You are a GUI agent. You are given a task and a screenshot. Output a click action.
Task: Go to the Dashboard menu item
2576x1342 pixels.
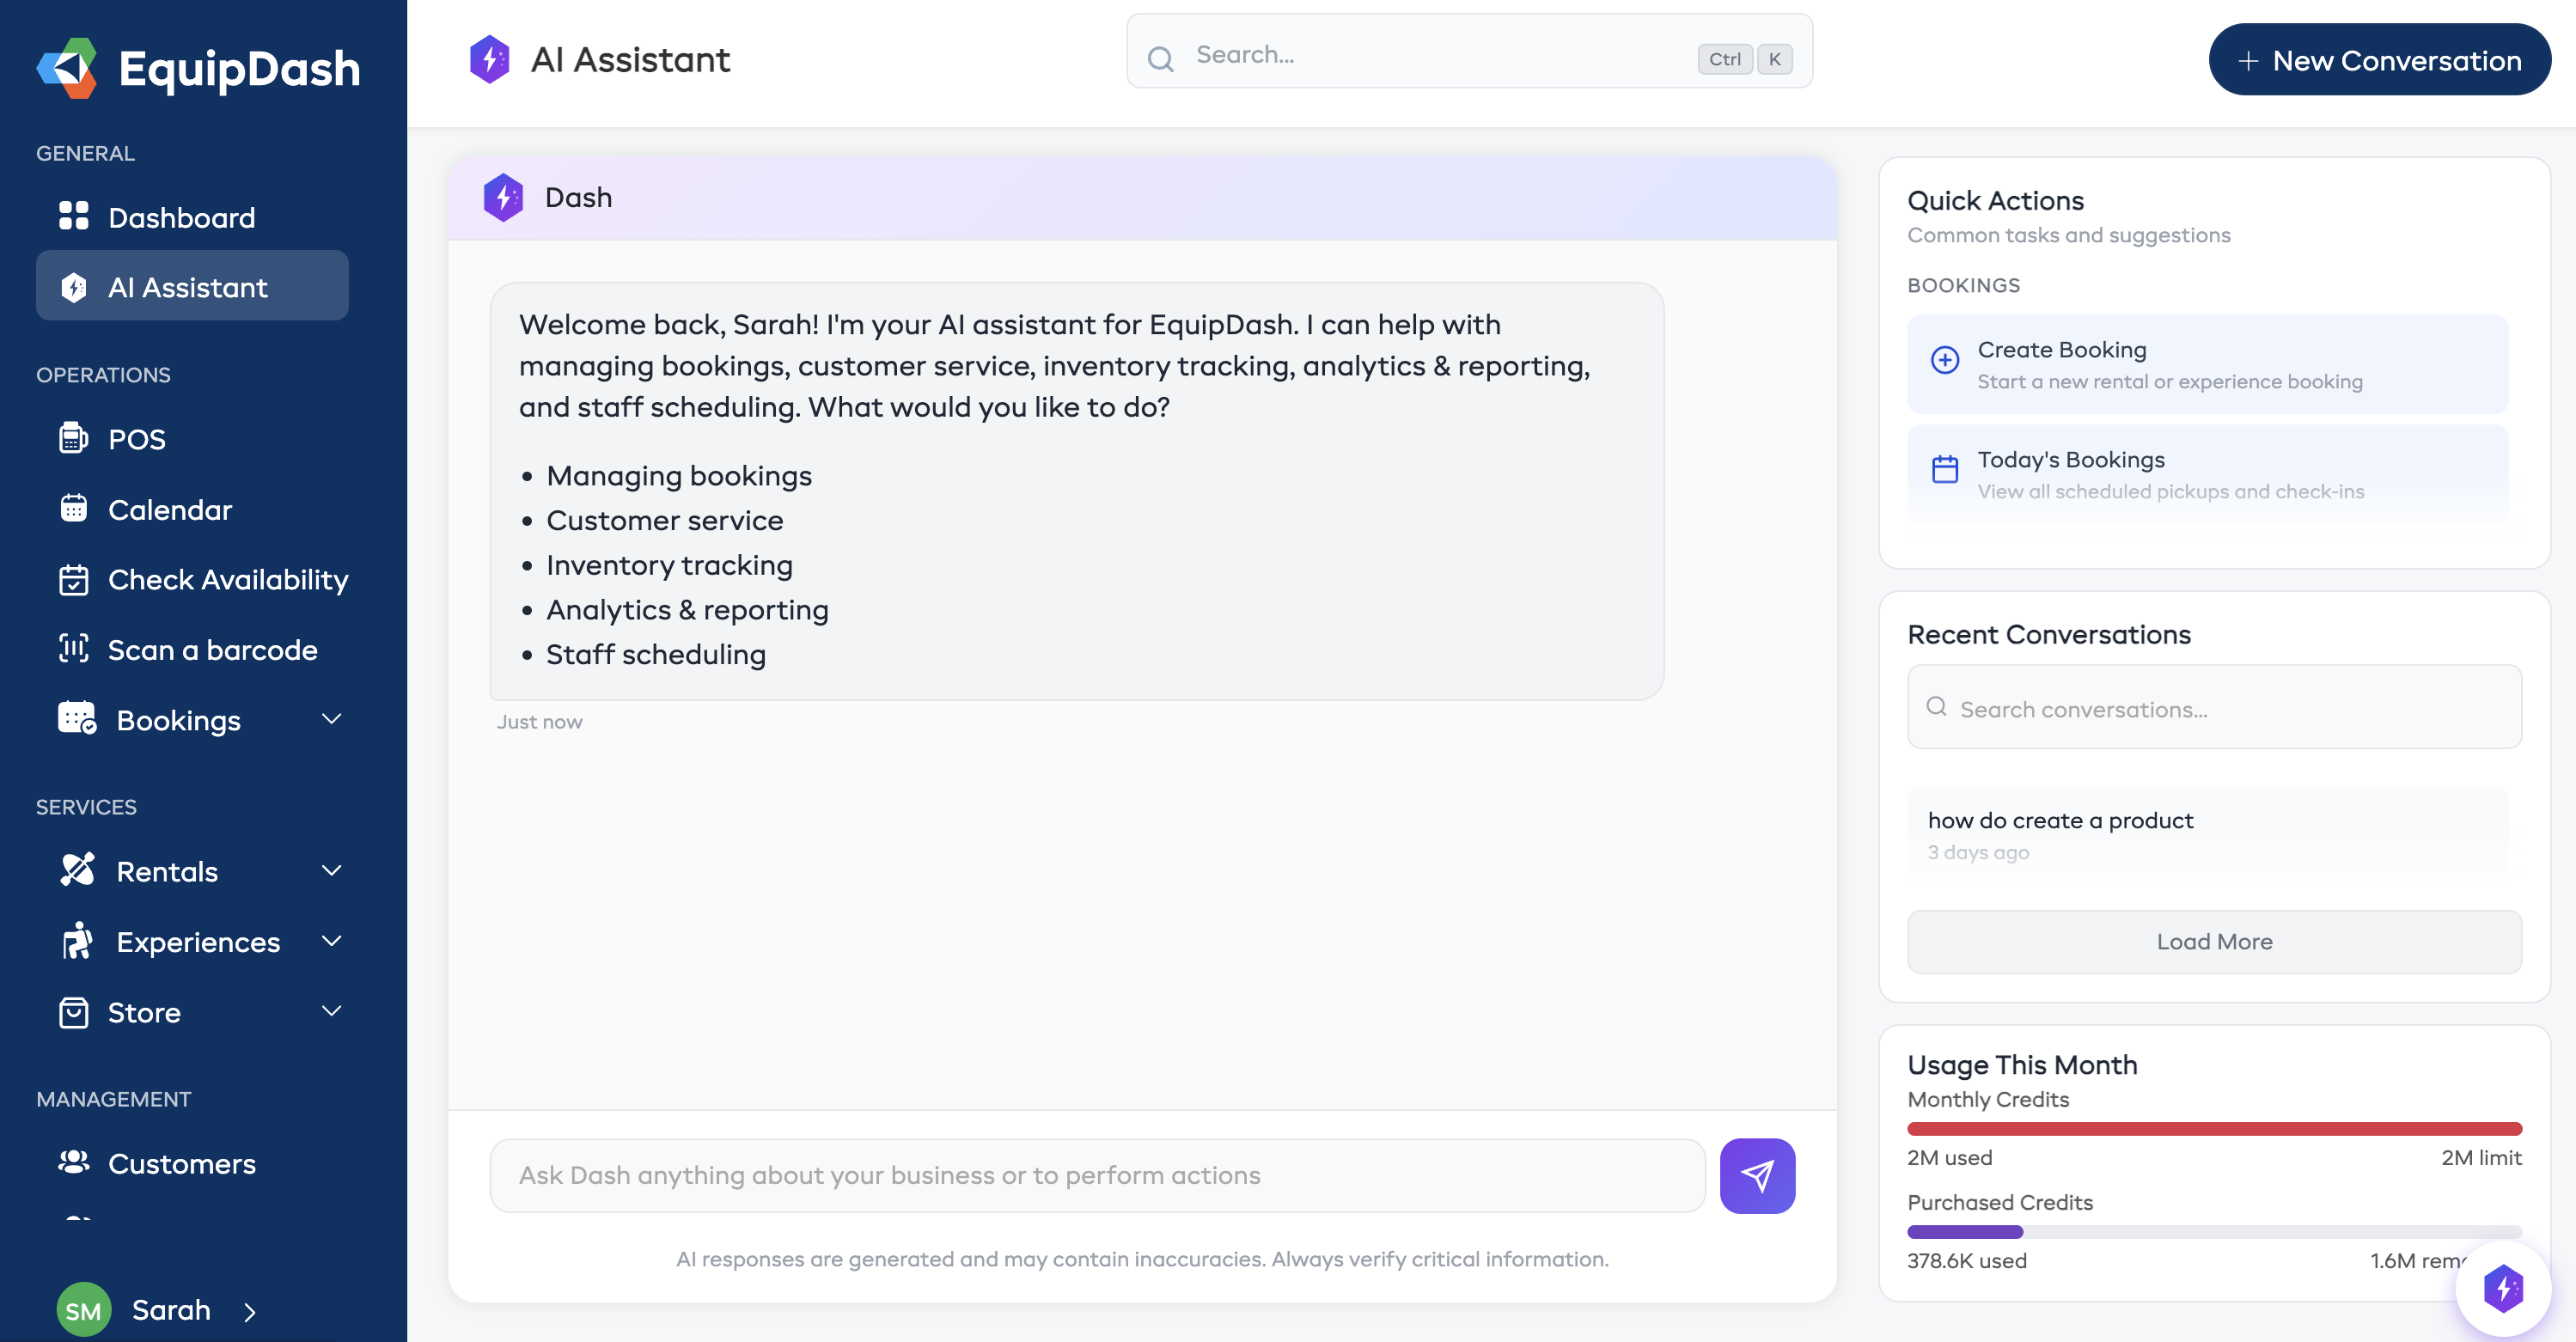click(181, 217)
